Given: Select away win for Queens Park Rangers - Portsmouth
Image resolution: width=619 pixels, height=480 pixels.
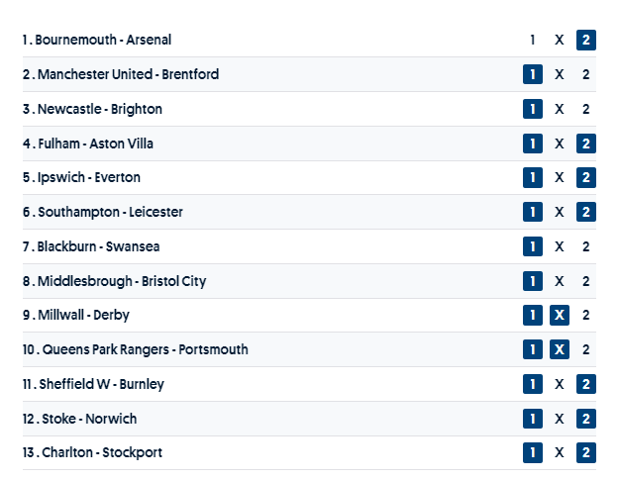Looking at the screenshot, I should [586, 349].
